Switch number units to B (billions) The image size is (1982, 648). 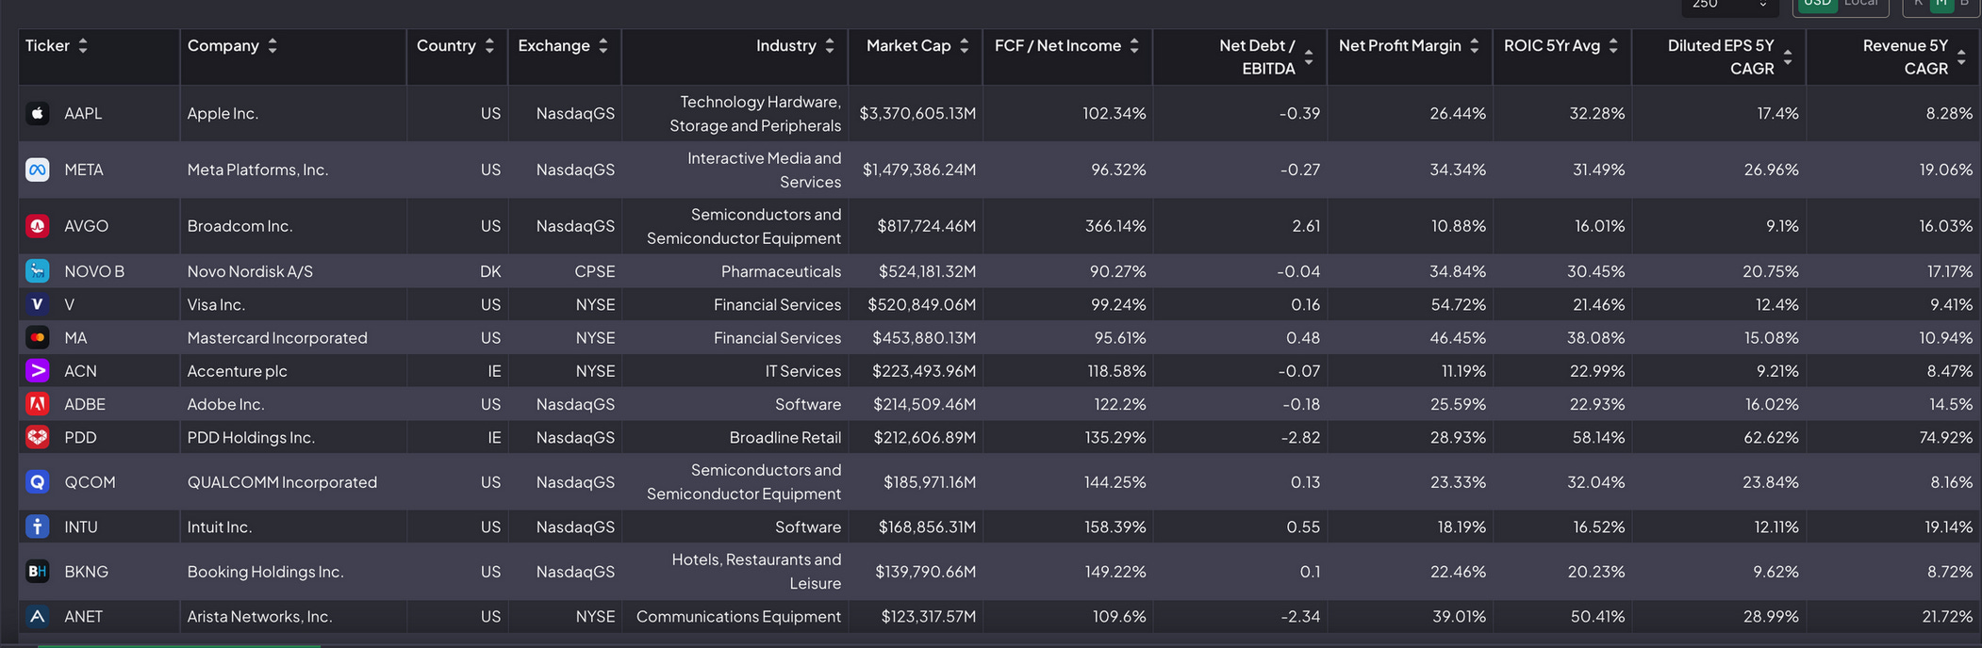[x=1964, y=4]
